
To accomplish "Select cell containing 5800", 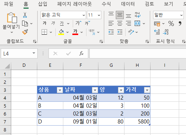I will [137, 122].
